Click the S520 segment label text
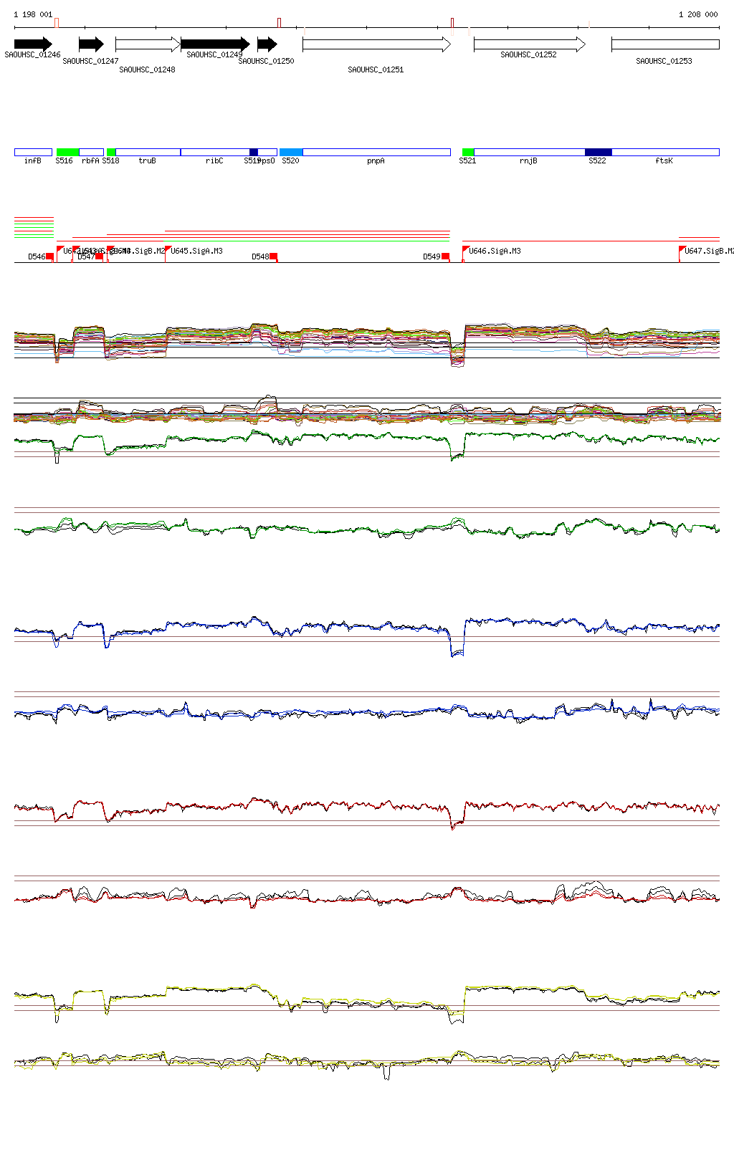The height and width of the screenshot is (1175, 734). coord(290,160)
